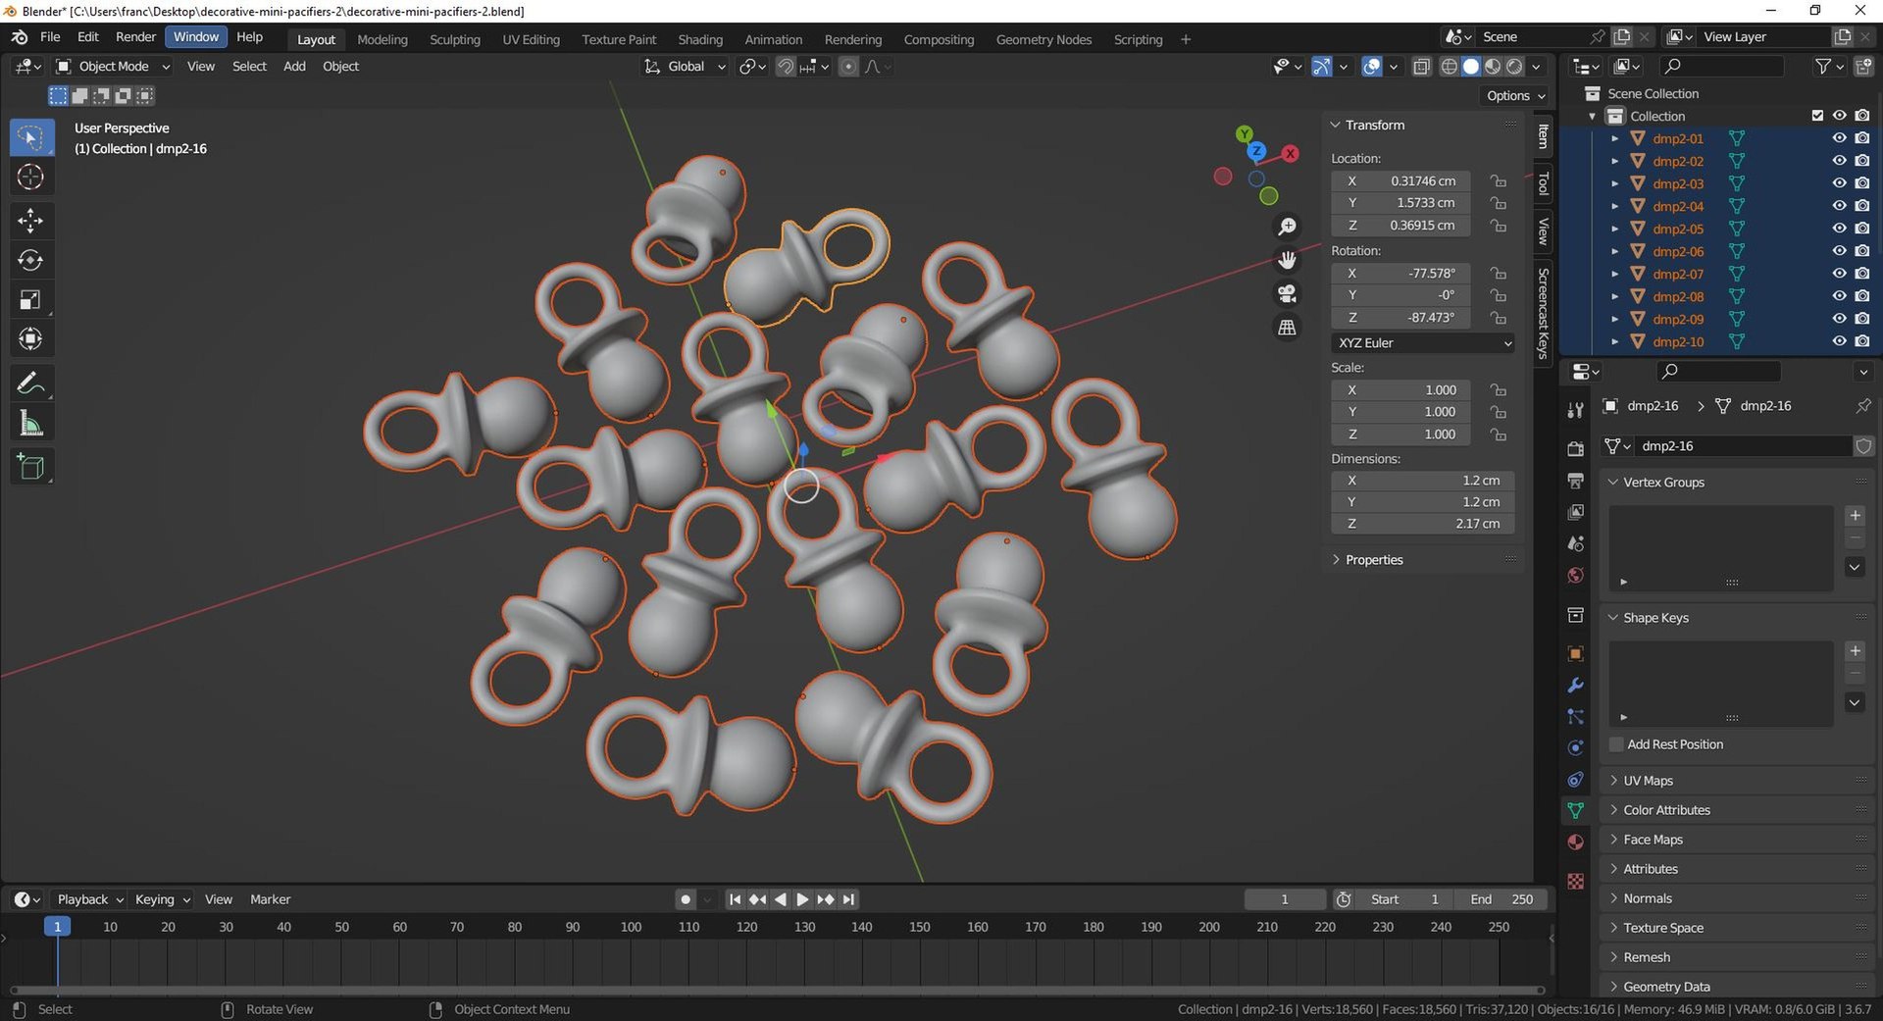The width and height of the screenshot is (1883, 1021).
Task: Expand dmp2-03 in outliner
Action: tap(1614, 183)
